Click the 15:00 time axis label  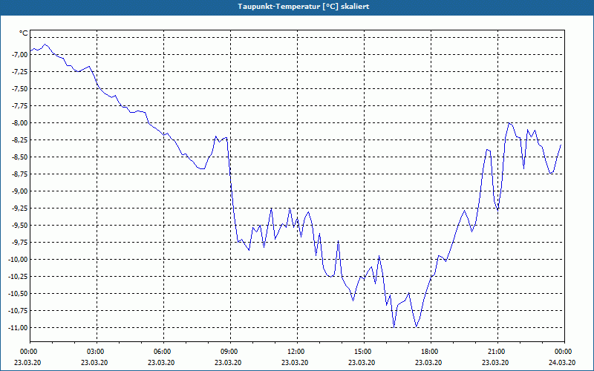tap(364, 352)
